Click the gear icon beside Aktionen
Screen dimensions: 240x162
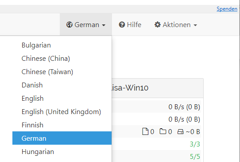pos(158,25)
